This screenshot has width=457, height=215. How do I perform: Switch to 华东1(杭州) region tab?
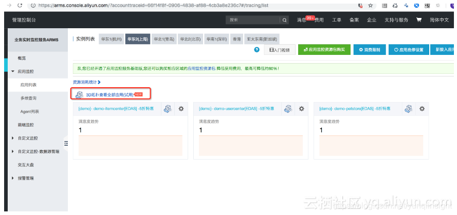click(x=112, y=40)
